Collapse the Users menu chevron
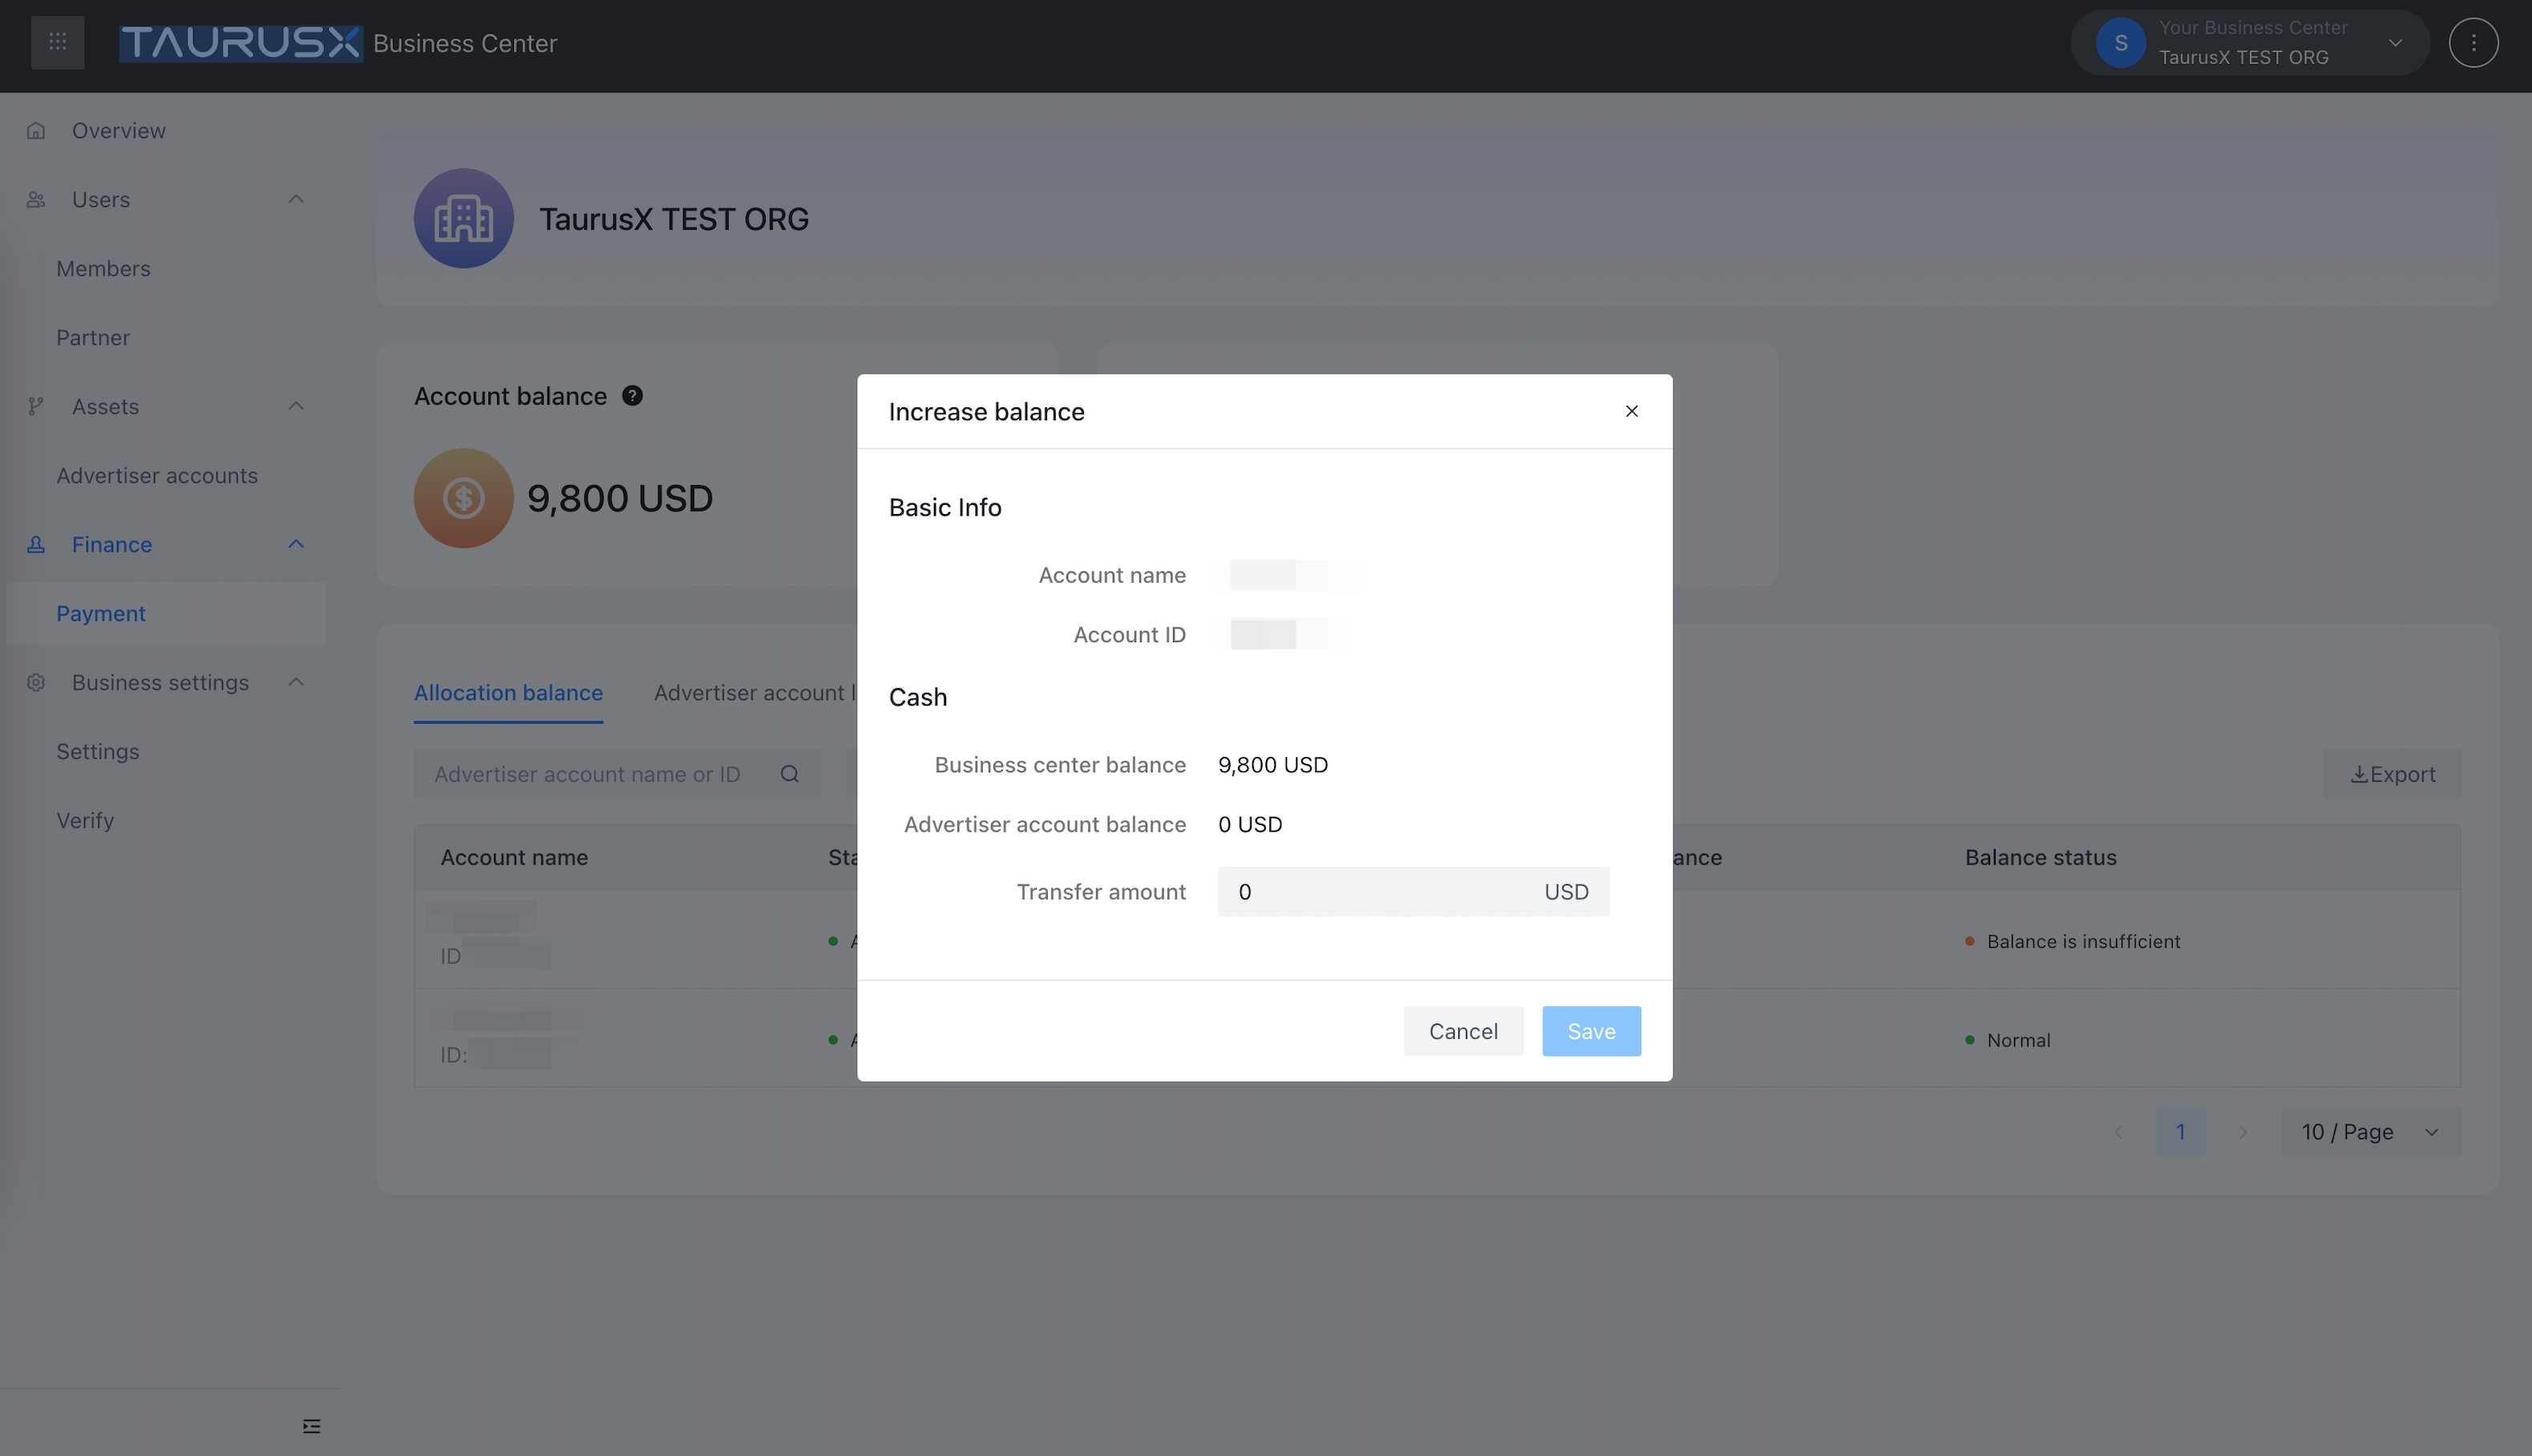This screenshot has height=1456, width=2532. pyautogui.click(x=296, y=200)
